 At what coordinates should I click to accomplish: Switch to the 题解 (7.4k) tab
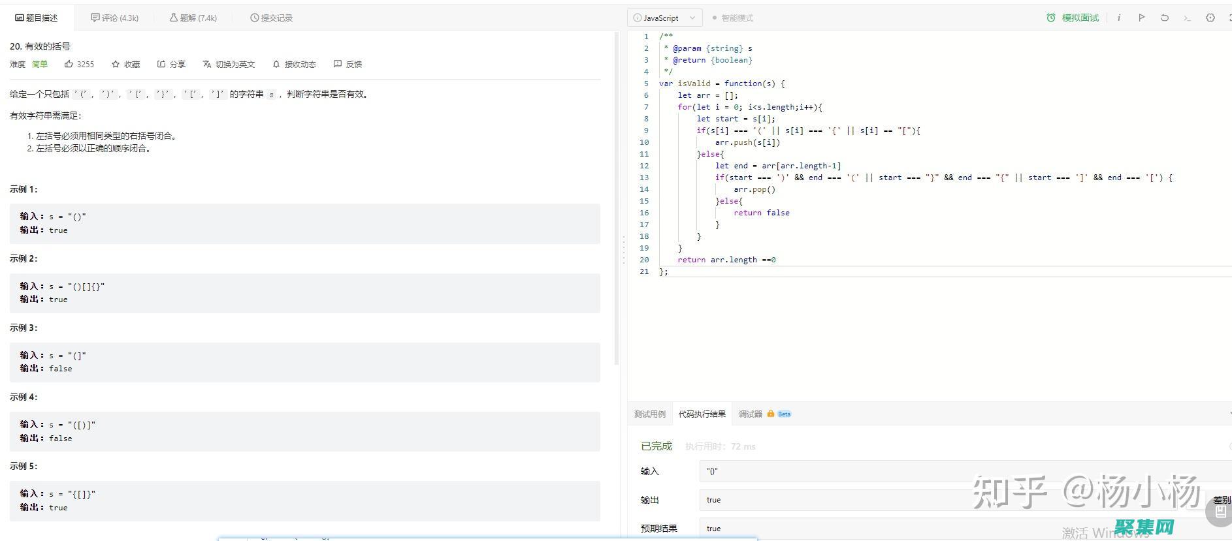click(193, 18)
